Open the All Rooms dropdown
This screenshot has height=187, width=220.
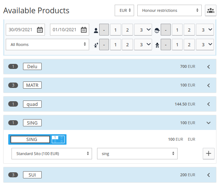pos(47,45)
